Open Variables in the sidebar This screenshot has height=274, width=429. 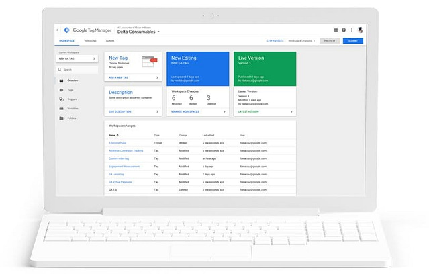click(73, 109)
